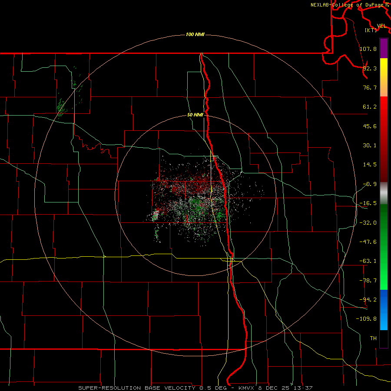Viewport: 391px width, 391px height.
Task: Click the -0.9 velocity scale value
Action: coord(370,184)
